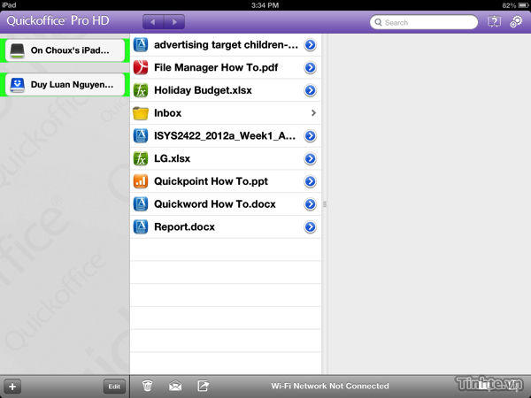Viewport: 531px width, 398px height.
Task: Click the share export icon
Action: click(203, 386)
